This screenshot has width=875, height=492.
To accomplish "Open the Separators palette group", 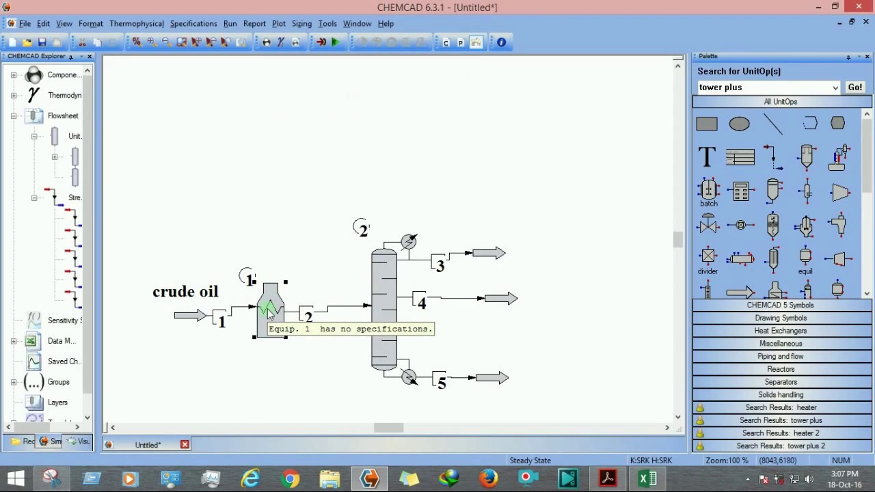I will 781,382.
